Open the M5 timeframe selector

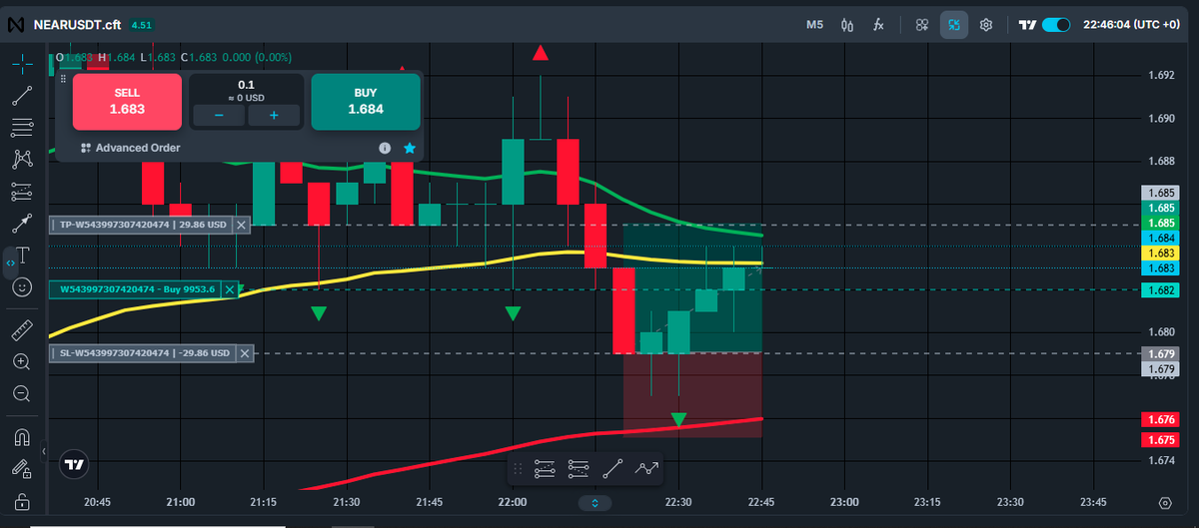[814, 24]
